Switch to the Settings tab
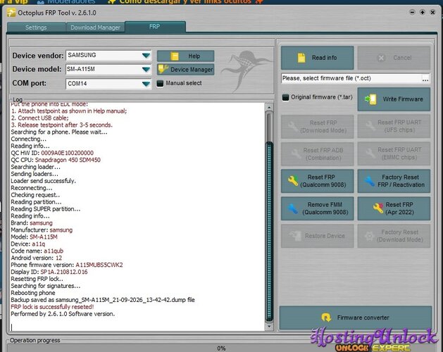This screenshot has width=443, height=352. [x=36, y=27]
